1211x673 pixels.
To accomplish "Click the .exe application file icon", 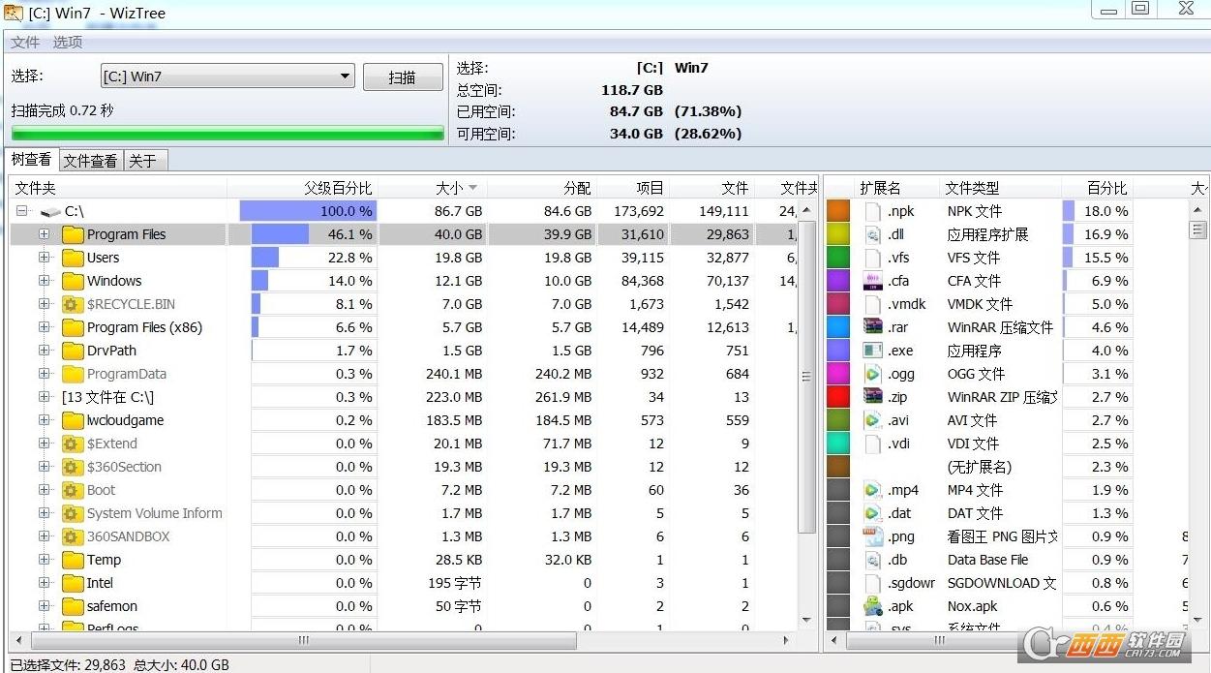I will click(x=873, y=351).
